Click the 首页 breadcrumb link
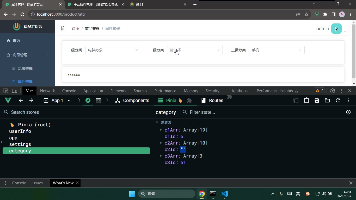 [x=76, y=29]
